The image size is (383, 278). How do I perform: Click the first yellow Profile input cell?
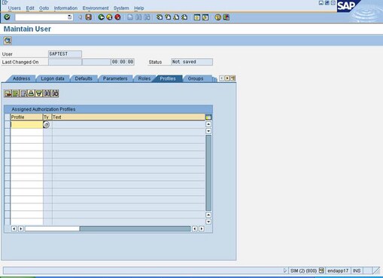click(26, 124)
